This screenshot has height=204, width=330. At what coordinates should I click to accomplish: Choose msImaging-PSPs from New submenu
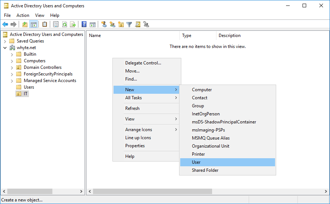tap(227, 130)
